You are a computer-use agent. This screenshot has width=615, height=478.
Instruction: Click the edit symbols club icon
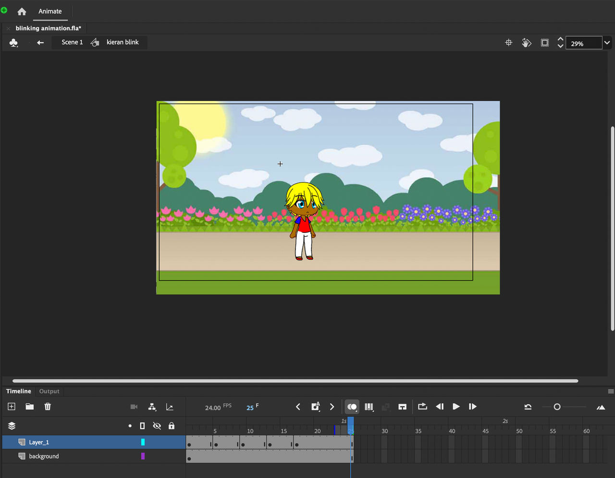coord(13,43)
